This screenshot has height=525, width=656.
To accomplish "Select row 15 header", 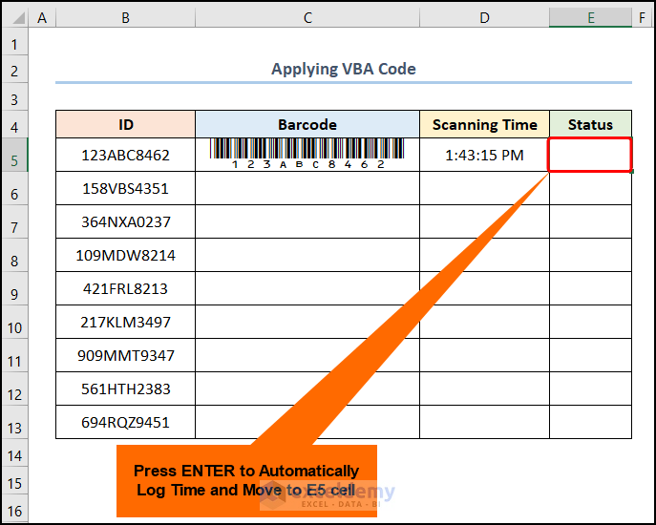I will coord(14,480).
